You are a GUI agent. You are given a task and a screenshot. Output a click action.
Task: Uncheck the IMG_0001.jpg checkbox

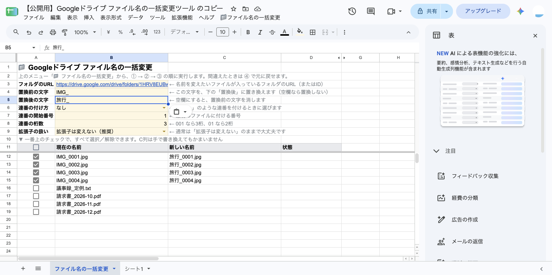(36, 157)
